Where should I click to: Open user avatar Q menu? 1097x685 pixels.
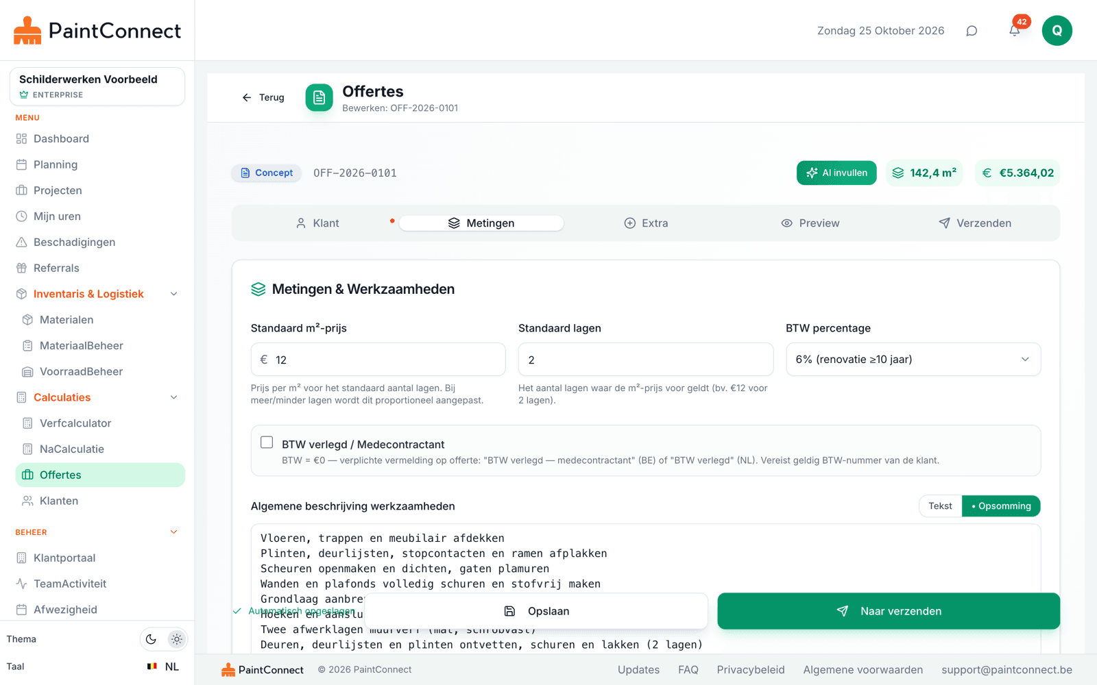1057,31
